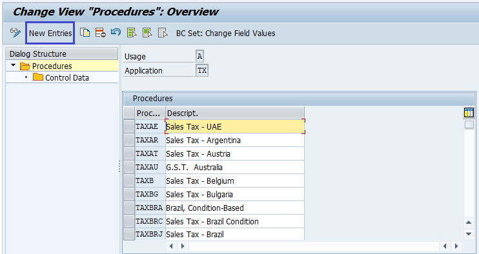Viewport: 479px width, 254px height.
Task: Click the TAXAU procedure cell
Action: (x=150, y=167)
